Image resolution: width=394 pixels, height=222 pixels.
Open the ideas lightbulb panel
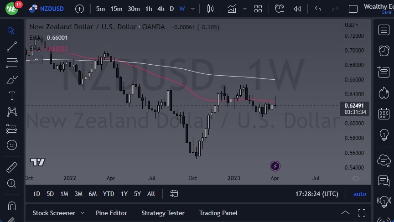coord(384,135)
